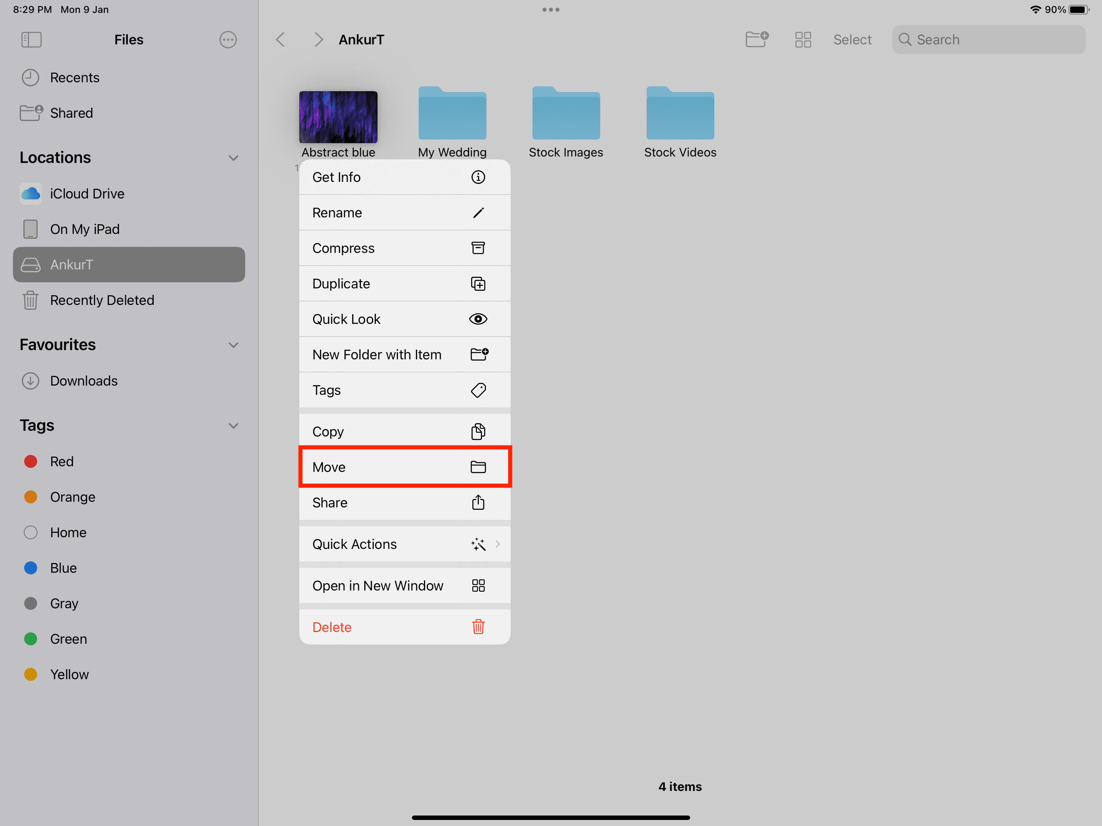Go forward with the right chevron
Screen dimensions: 1102x826
click(x=319, y=40)
